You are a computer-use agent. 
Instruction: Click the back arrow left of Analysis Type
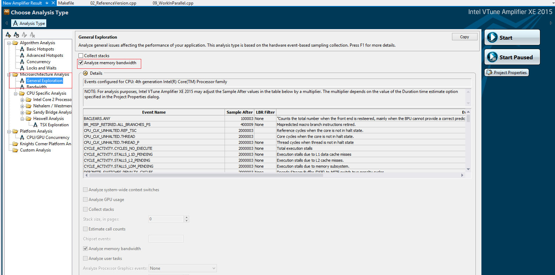click(6, 23)
